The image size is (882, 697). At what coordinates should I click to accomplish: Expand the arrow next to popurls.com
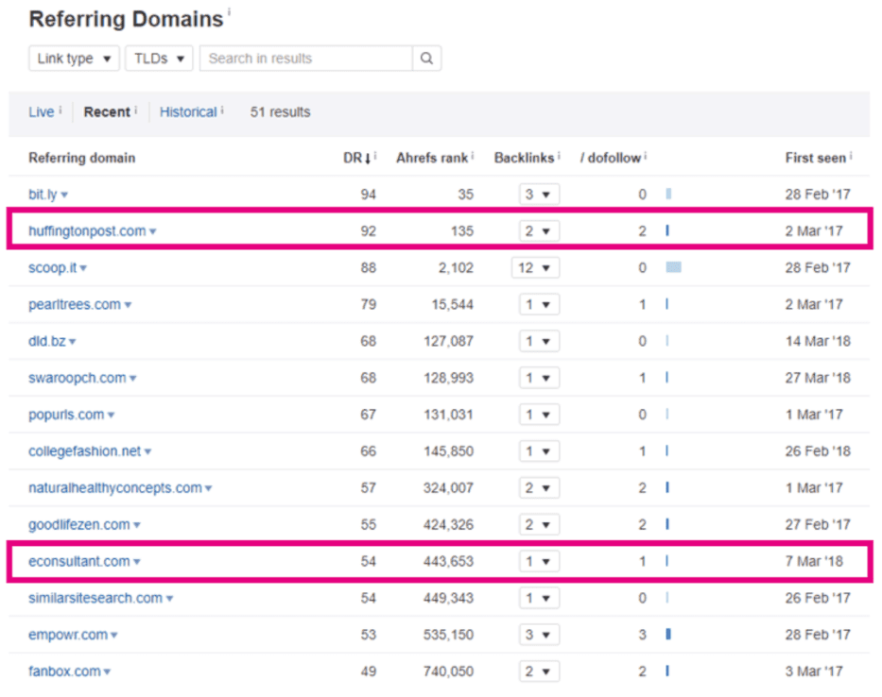click(112, 416)
